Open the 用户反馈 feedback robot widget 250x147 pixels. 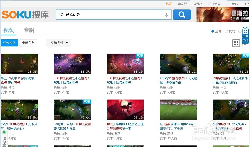[x=245, y=35]
